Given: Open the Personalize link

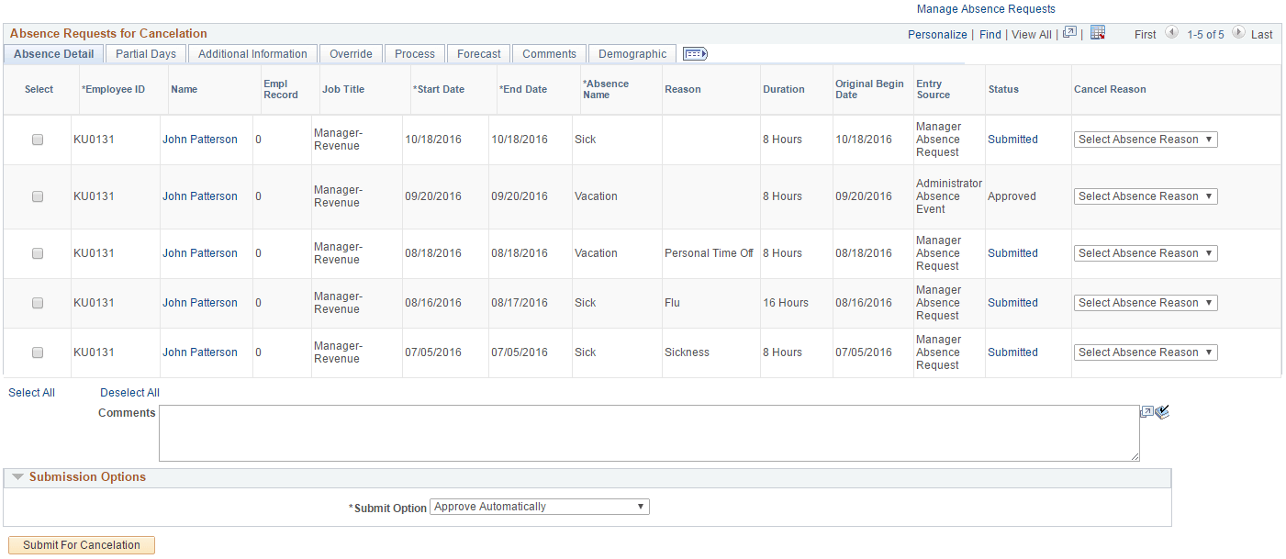Looking at the screenshot, I should (937, 34).
